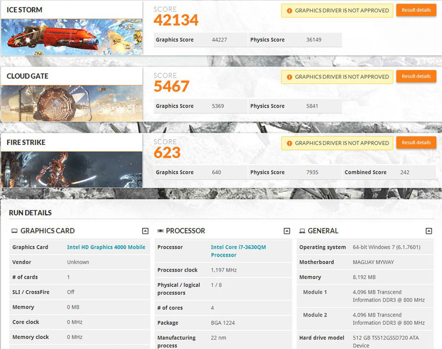Screen dimensions: 442x349
Task: Click the Ice Storm spaceship thumbnail
Action: (x=72, y=37)
